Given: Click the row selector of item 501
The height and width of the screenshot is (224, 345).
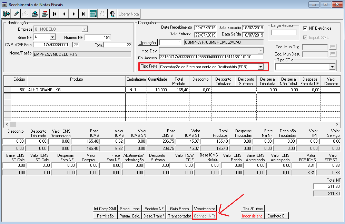Looking at the screenshot, I should click(8, 90).
